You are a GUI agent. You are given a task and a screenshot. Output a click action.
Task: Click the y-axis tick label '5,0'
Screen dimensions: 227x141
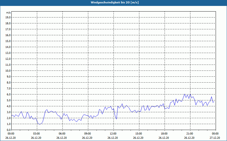coord(9,100)
